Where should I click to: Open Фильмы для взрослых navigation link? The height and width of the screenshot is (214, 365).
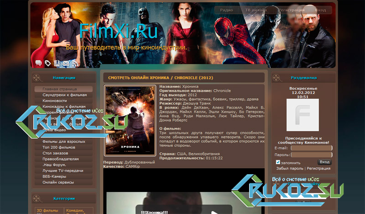pos(63,142)
